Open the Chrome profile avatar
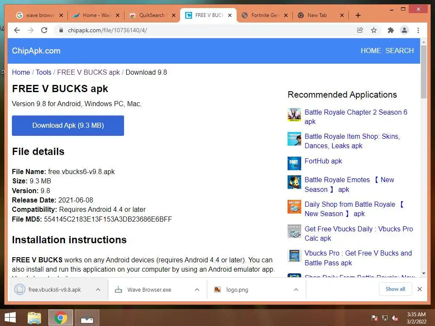 click(x=404, y=30)
